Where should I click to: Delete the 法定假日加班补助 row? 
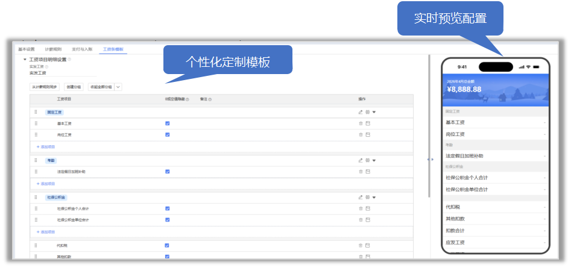click(x=361, y=172)
